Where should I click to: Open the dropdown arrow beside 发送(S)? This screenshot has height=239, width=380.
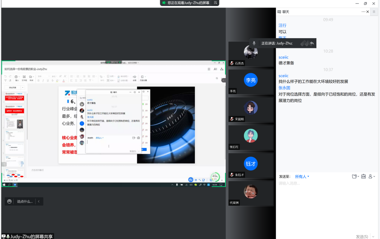coord(372,237)
